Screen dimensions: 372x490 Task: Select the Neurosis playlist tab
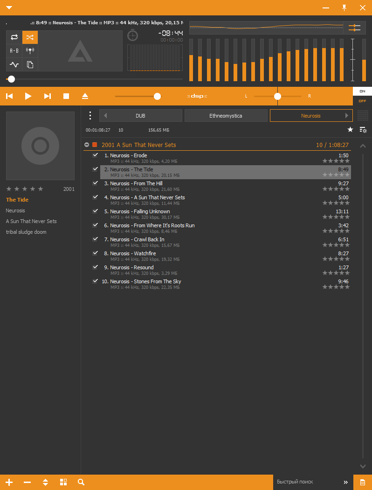311,116
